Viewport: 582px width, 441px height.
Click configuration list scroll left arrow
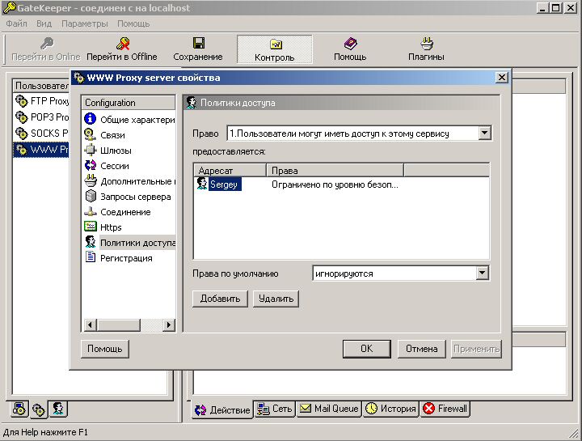coord(91,325)
